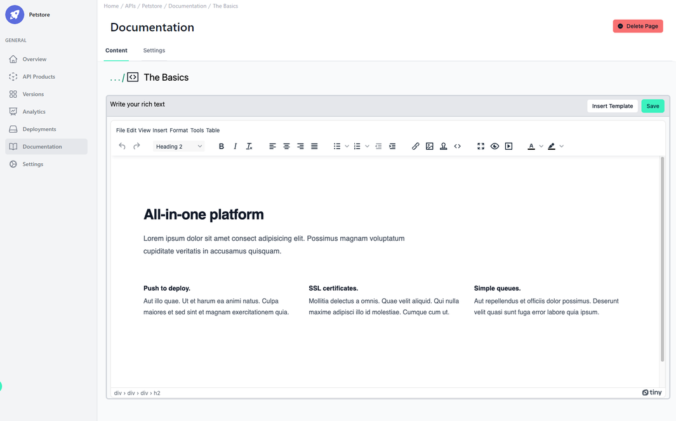Screen dimensions: 676x421
Task: Open the Heading 2 style dropdown
Action: pyautogui.click(x=178, y=146)
